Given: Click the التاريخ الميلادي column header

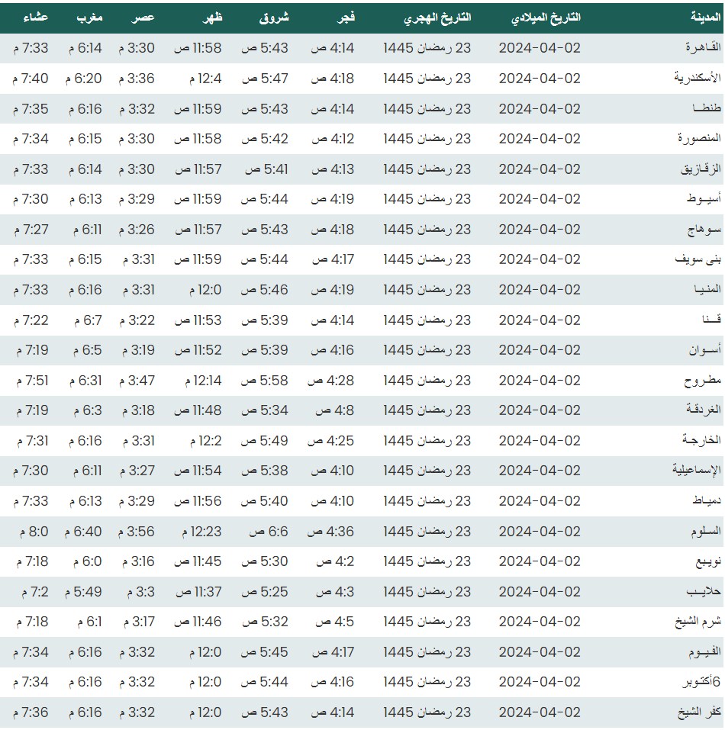Looking at the screenshot, I should (x=545, y=18).
